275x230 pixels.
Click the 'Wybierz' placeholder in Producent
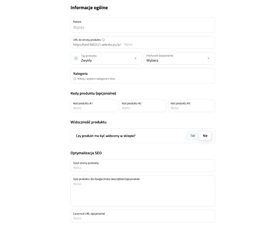point(152,60)
